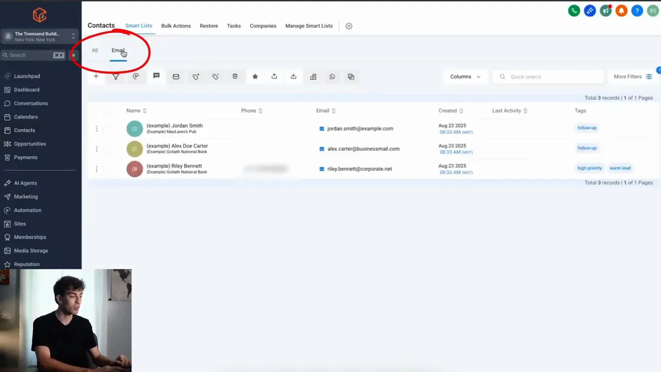Add a new contact with the plus icon

(x=96, y=76)
